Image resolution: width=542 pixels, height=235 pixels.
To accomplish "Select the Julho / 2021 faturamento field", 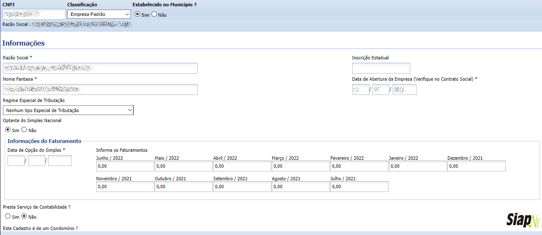I will click(359, 186).
